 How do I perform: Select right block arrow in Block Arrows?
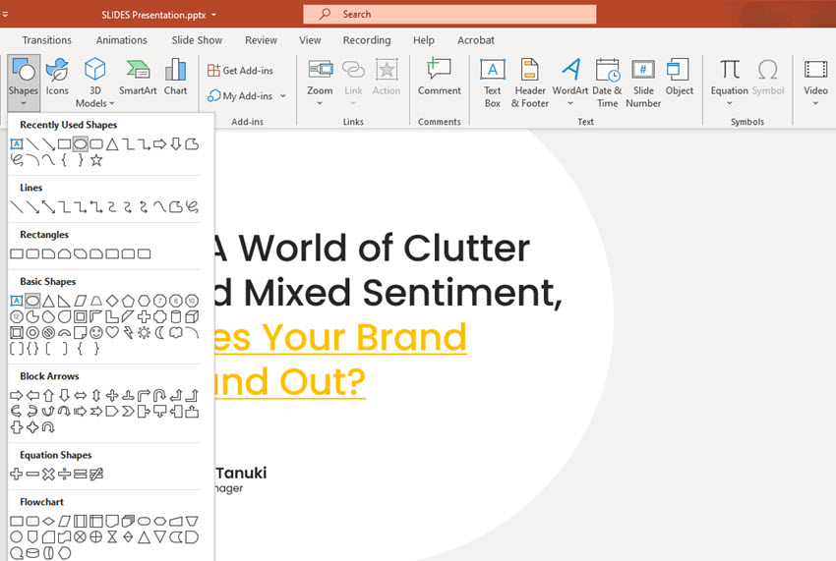(x=17, y=395)
